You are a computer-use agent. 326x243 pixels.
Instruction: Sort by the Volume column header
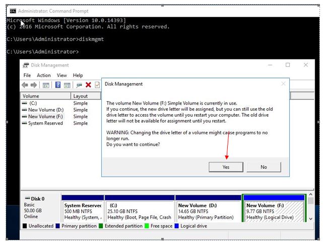45,96
